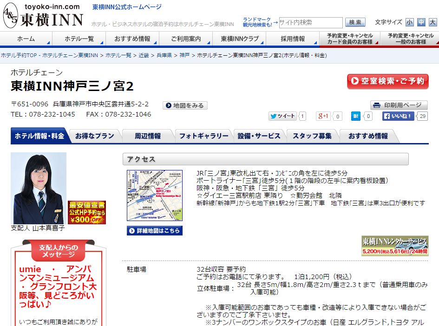Click the 空室検索・ご予約 reservation button
This screenshot has width=439, height=326.
(x=388, y=81)
